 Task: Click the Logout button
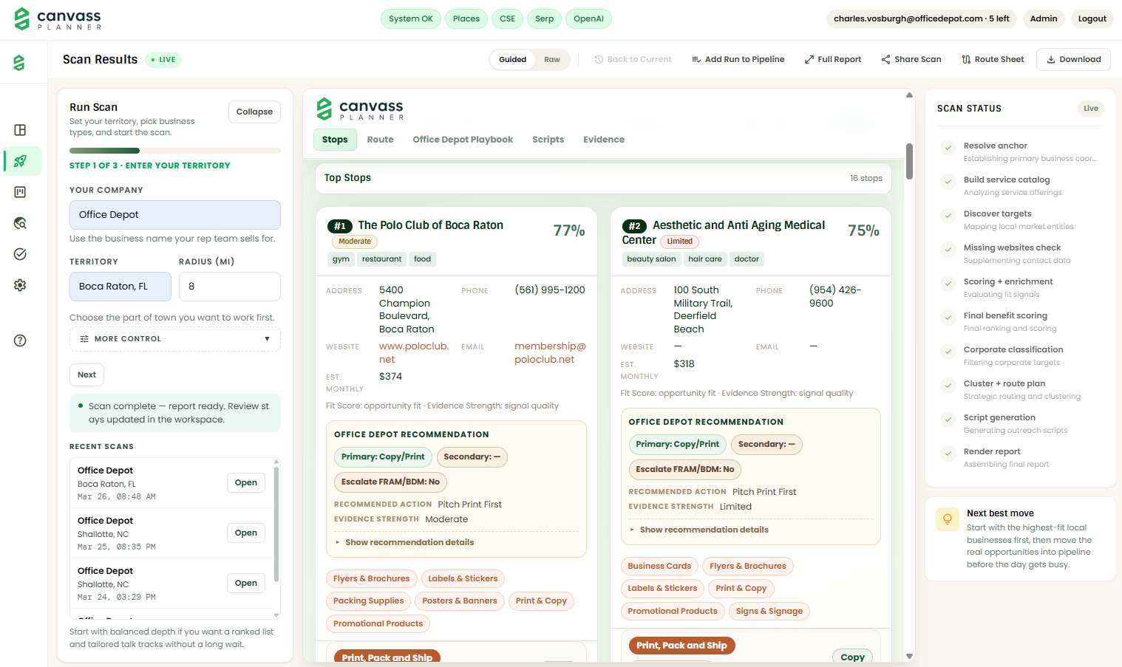tap(1092, 19)
